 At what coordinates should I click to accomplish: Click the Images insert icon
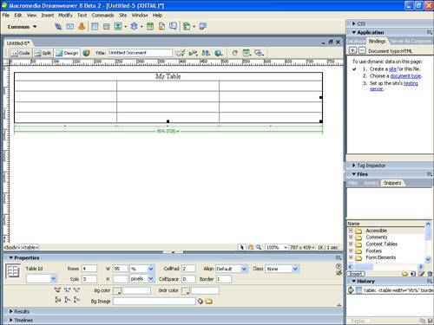coord(118,27)
